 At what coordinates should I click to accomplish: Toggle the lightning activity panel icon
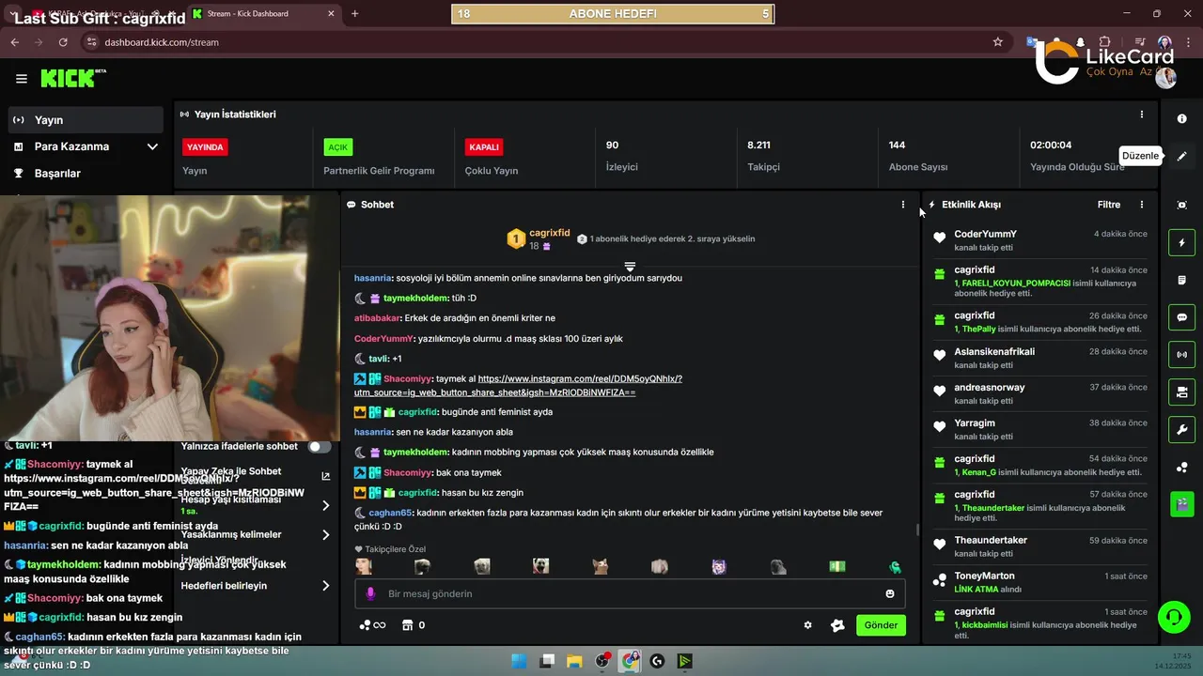click(x=1182, y=243)
